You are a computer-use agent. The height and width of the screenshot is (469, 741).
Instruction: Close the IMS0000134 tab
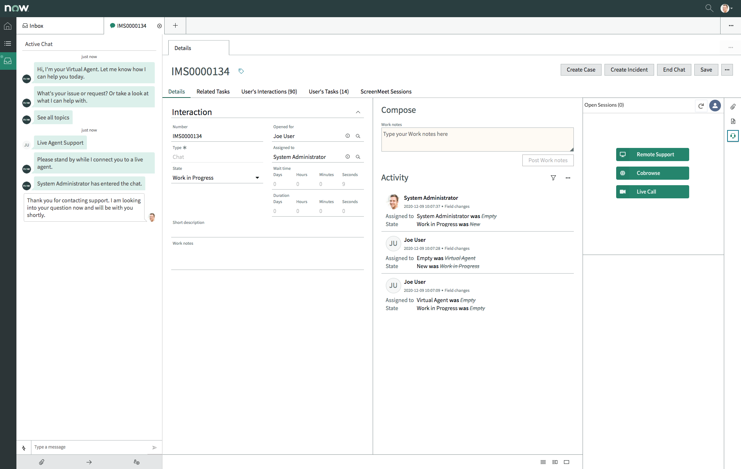coord(160,26)
